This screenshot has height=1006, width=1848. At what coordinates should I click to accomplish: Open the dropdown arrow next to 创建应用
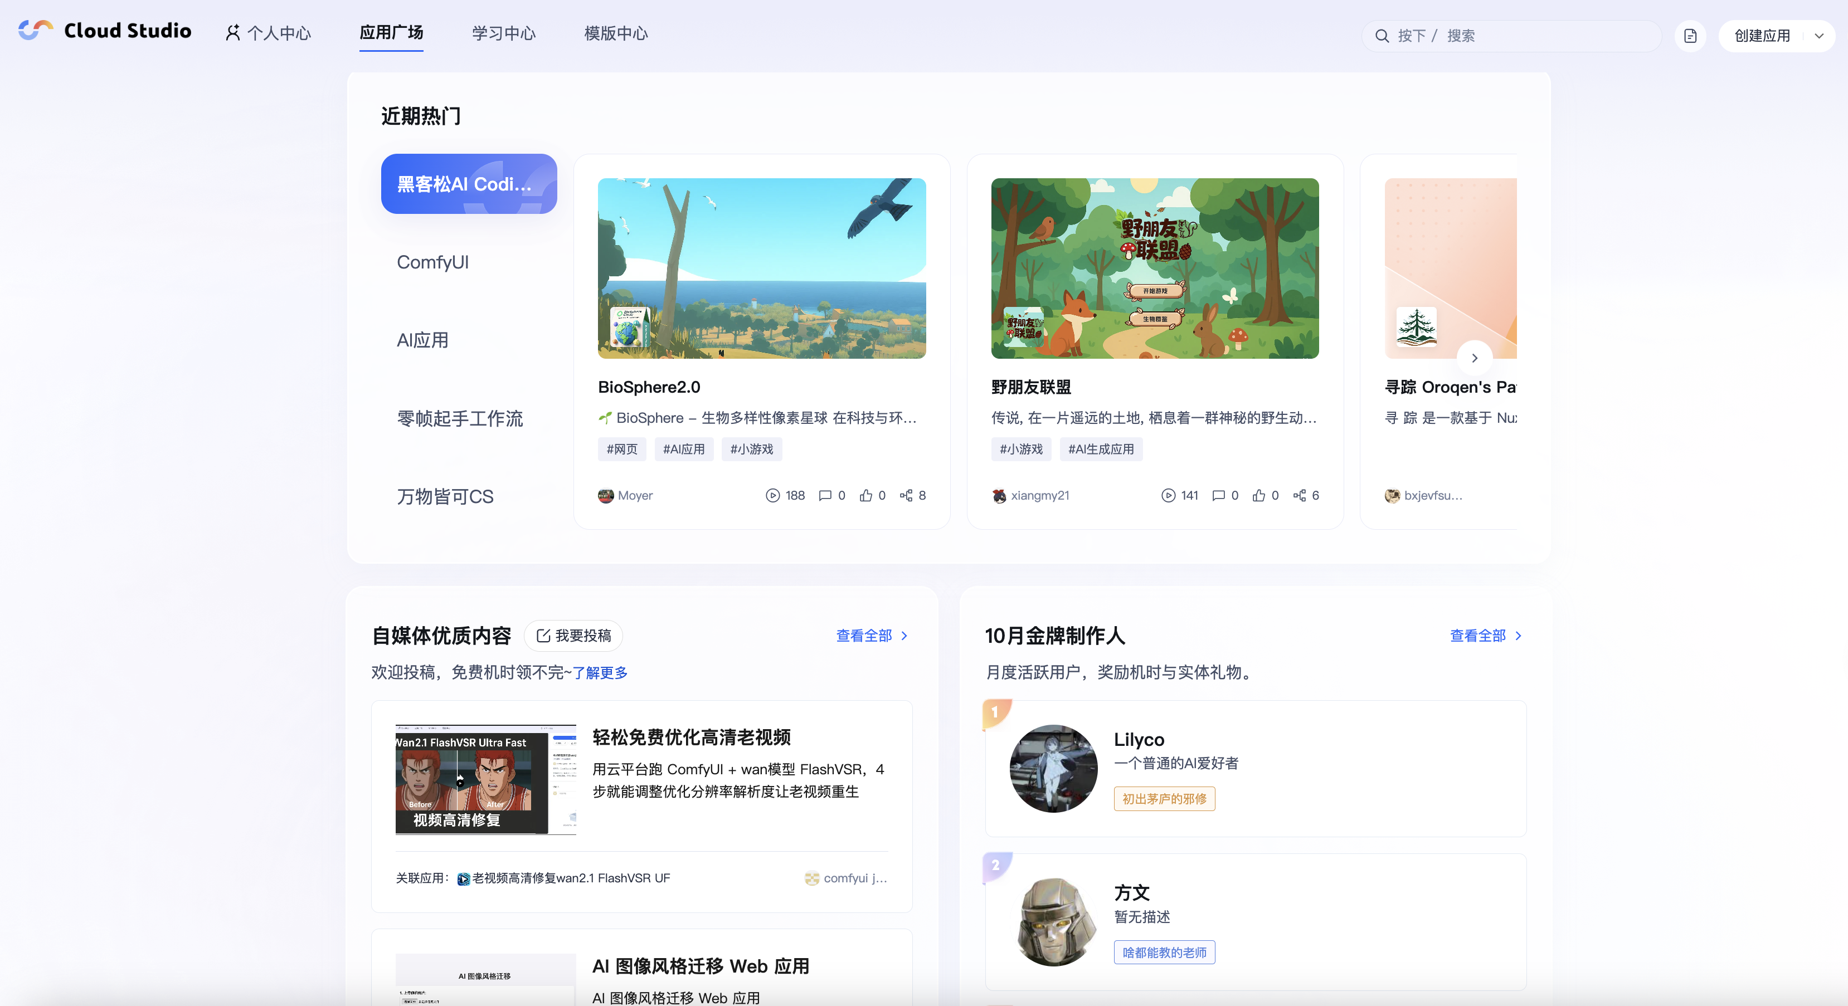[x=1820, y=35]
